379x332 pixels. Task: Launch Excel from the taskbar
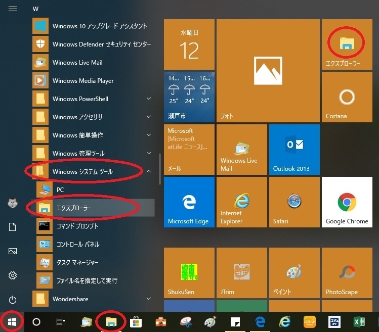[x=359, y=322]
